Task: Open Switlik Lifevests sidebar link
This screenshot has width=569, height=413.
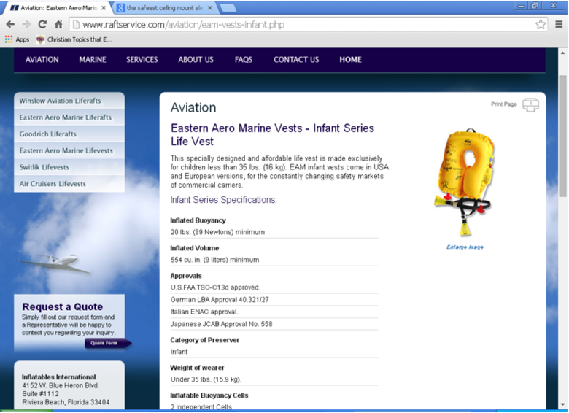Action: pos(69,167)
